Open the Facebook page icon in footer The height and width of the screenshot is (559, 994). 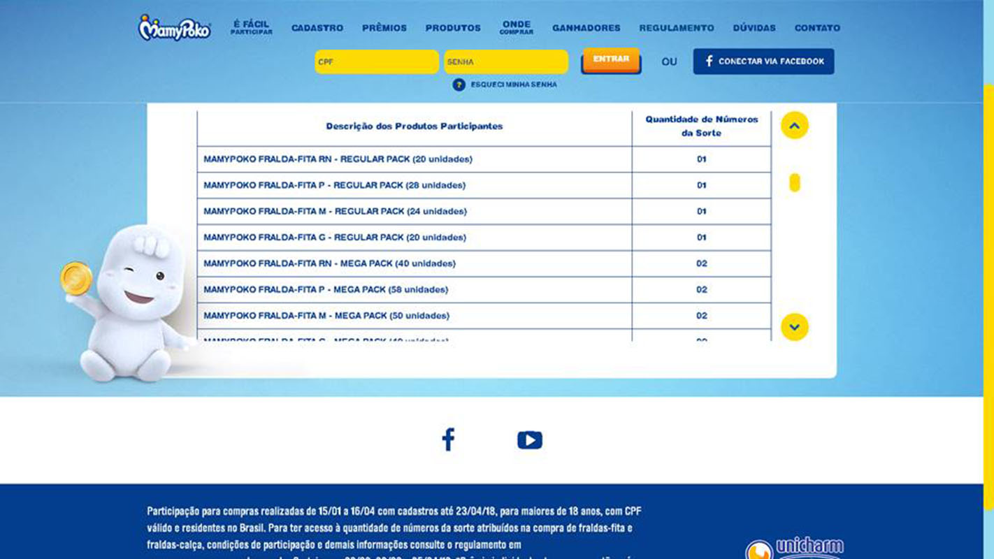[x=448, y=440]
